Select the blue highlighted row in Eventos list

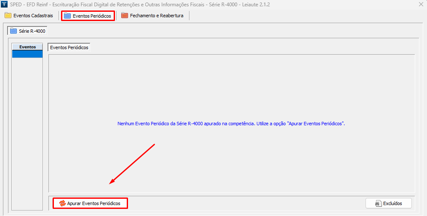click(27, 54)
